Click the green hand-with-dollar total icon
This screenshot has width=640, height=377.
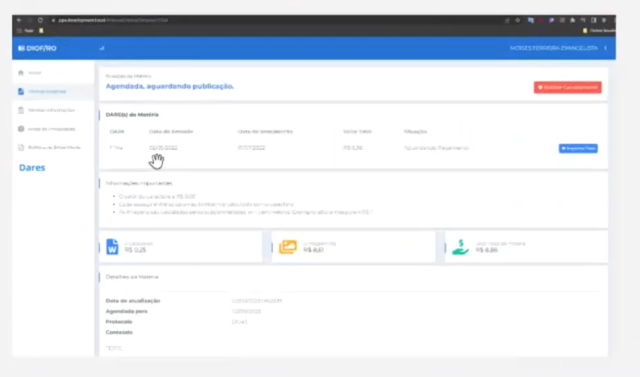[460, 246]
